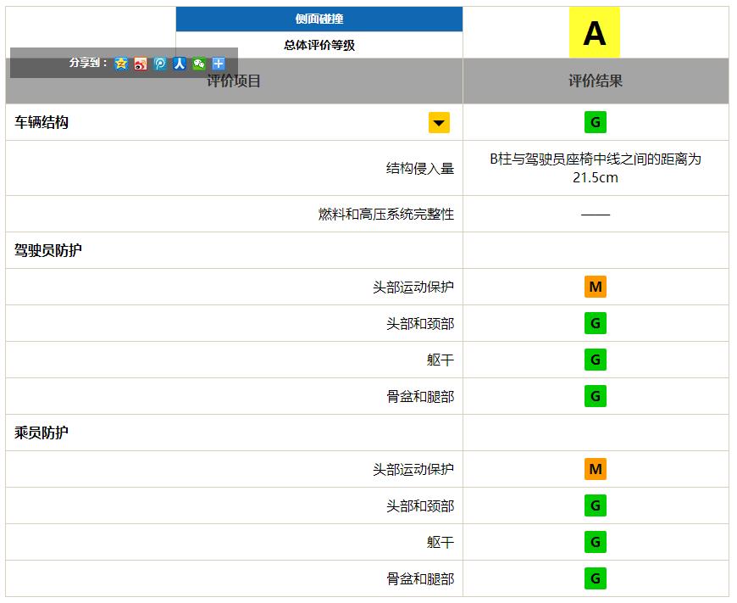
Task: Select the 驾驶员防护 section heading
Action: point(48,250)
